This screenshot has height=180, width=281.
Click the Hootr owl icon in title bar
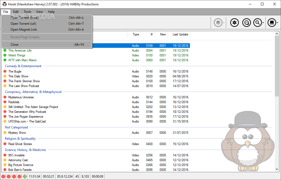pos(5,4)
